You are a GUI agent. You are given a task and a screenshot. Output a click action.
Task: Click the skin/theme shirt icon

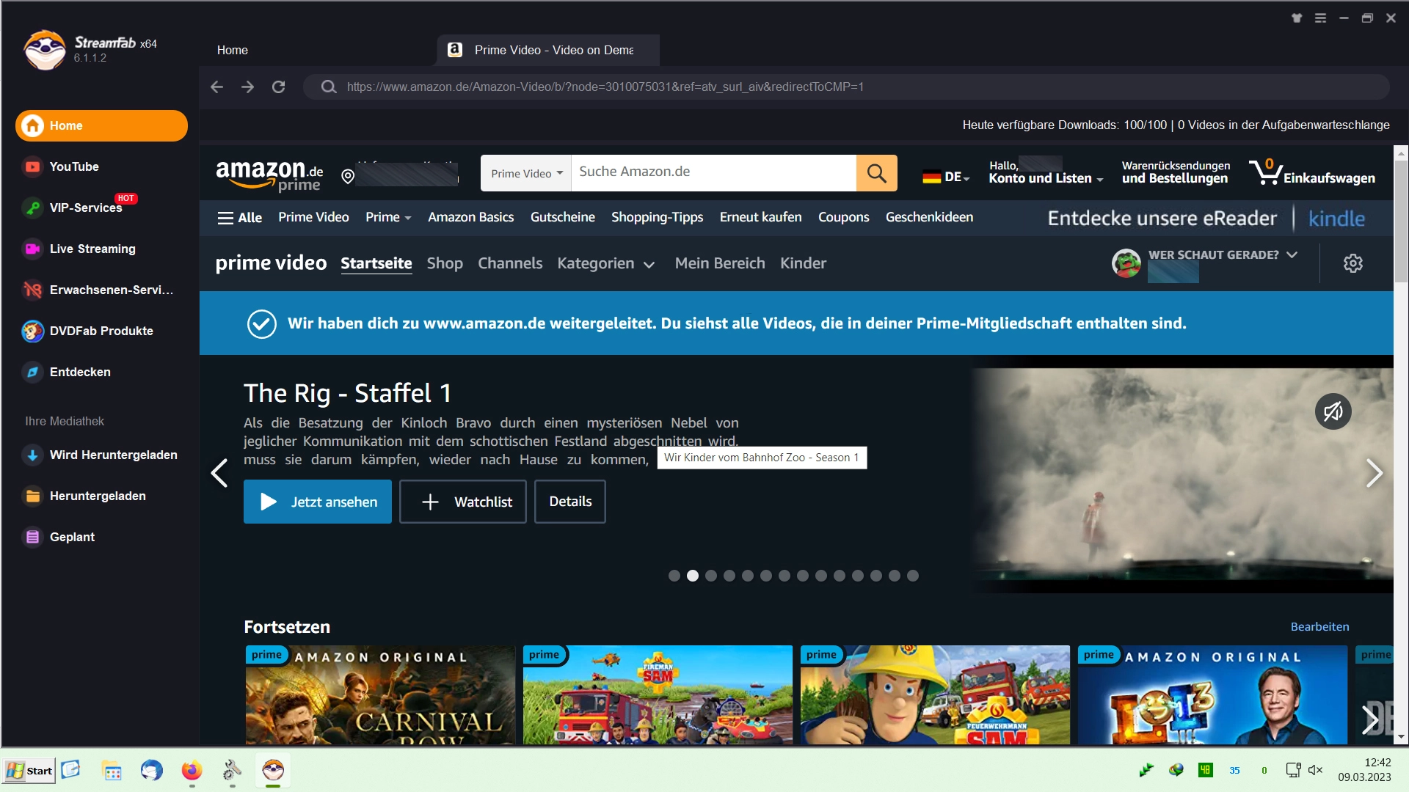[1297, 18]
